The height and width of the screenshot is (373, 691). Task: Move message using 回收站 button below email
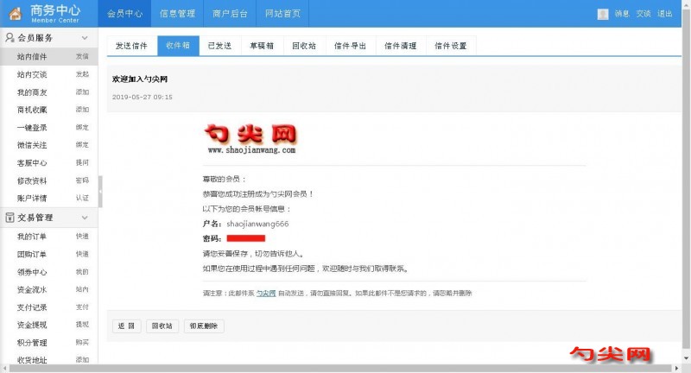click(x=162, y=326)
